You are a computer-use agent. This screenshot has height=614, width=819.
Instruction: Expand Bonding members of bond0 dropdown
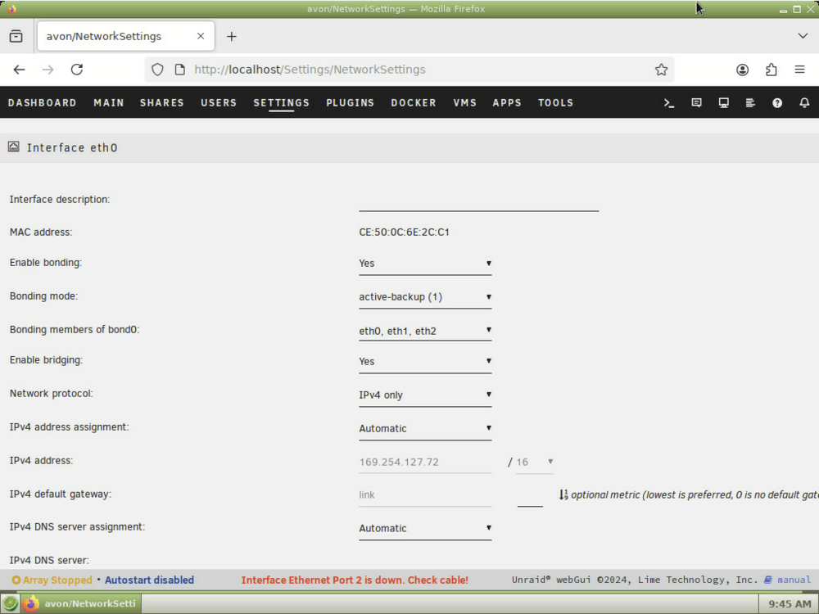coord(425,331)
